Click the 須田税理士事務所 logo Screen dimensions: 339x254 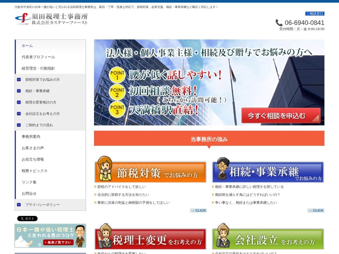click(51, 19)
